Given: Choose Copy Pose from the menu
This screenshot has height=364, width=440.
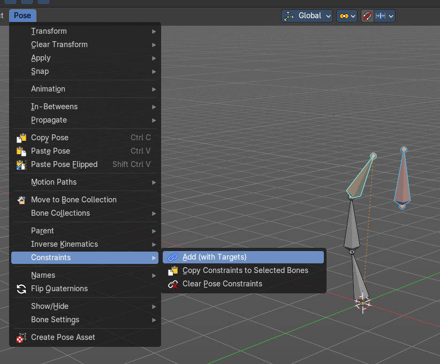Looking at the screenshot, I should coord(85,138).
